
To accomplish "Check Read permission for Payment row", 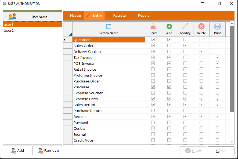I will (x=153, y=122).
